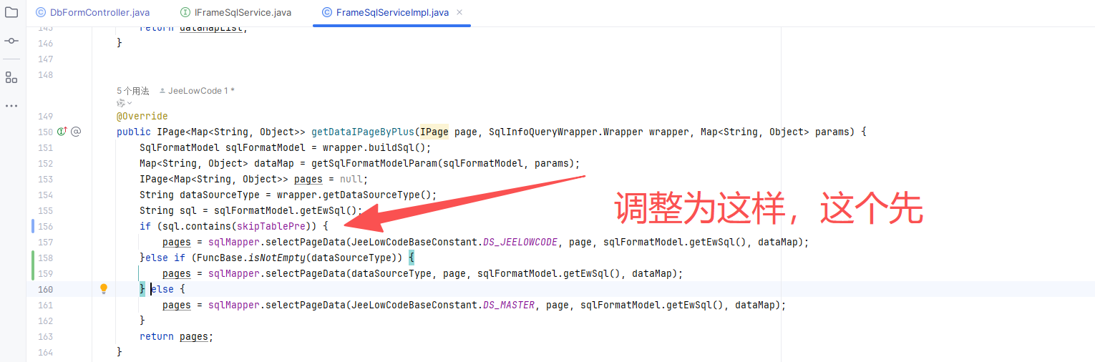
Task: Click the "5 个用法" usages hint
Action: click(x=132, y=91)
